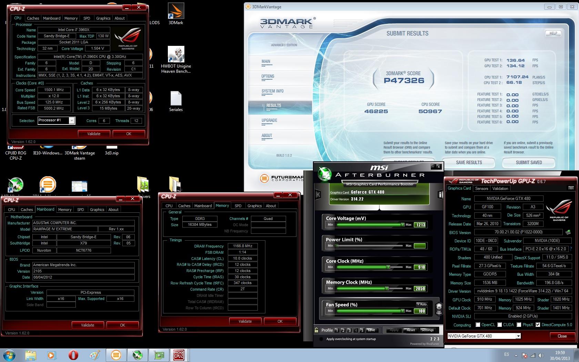Image resolution: width=579 pixels, height=362 pixels.
Task: Switch to Sensors tab in GPU-Z
Action: click(481, 189)
